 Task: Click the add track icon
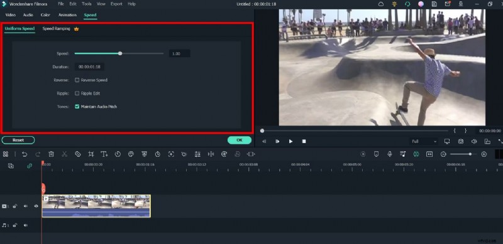(11, 166)
